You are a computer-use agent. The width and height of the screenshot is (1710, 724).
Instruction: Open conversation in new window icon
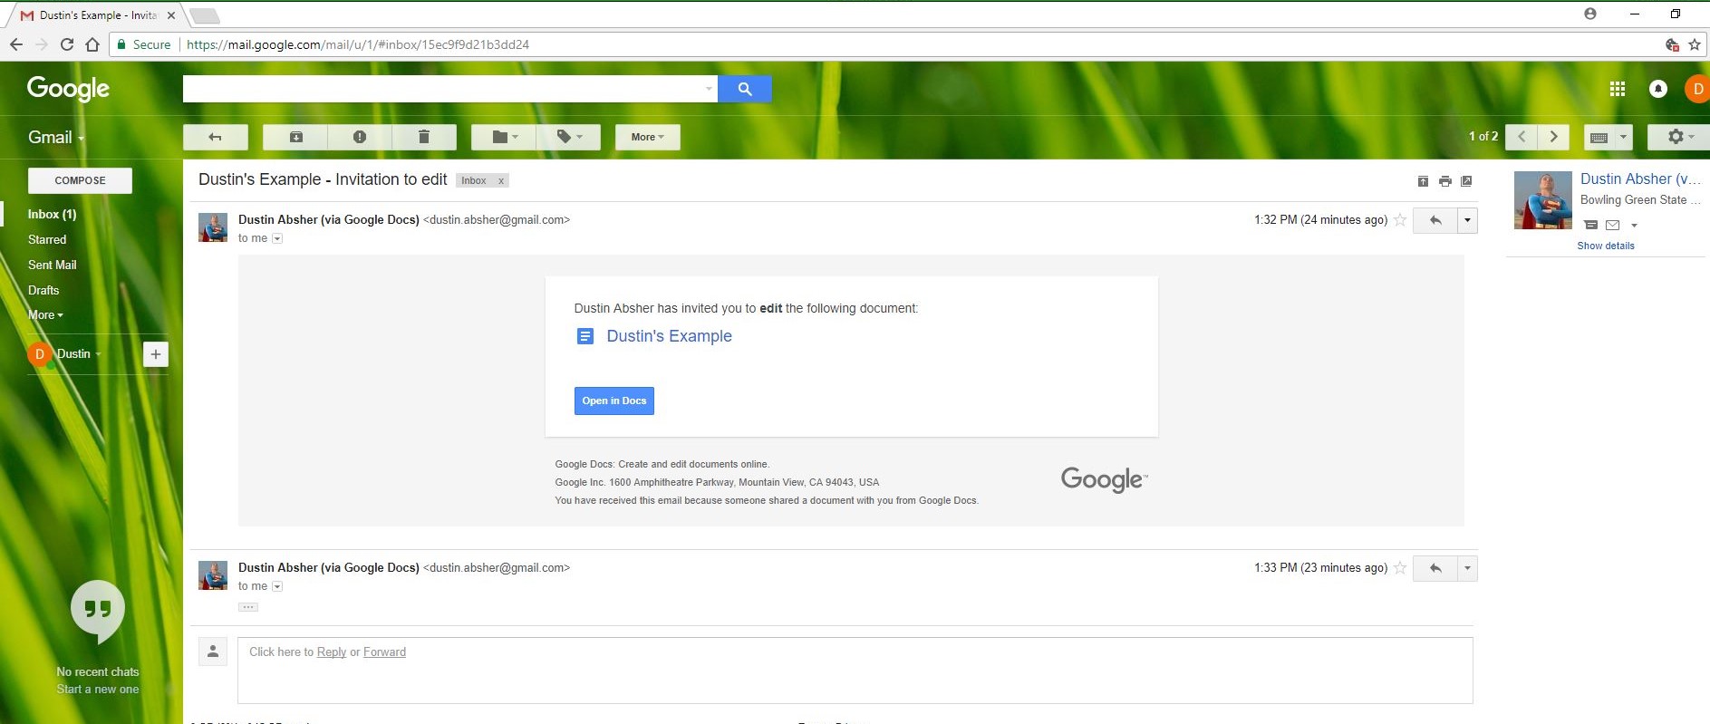[1466, 181]
